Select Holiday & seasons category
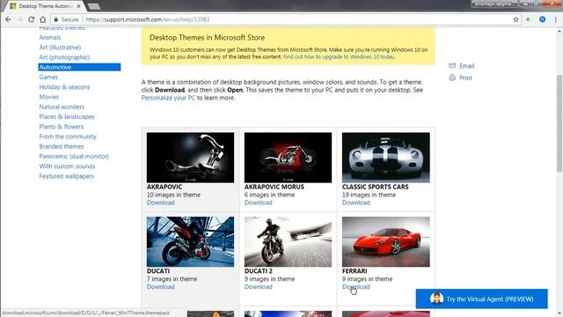 pyautogui.click(x=64, y=87)
